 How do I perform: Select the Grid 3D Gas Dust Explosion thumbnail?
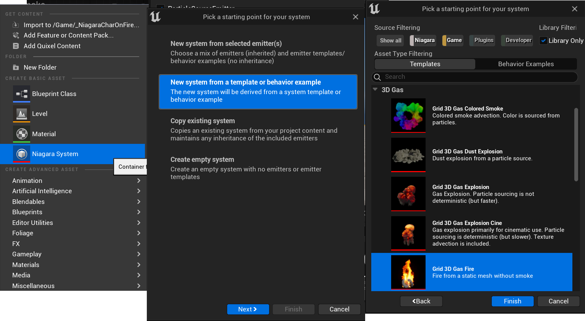tap(408, 155)
